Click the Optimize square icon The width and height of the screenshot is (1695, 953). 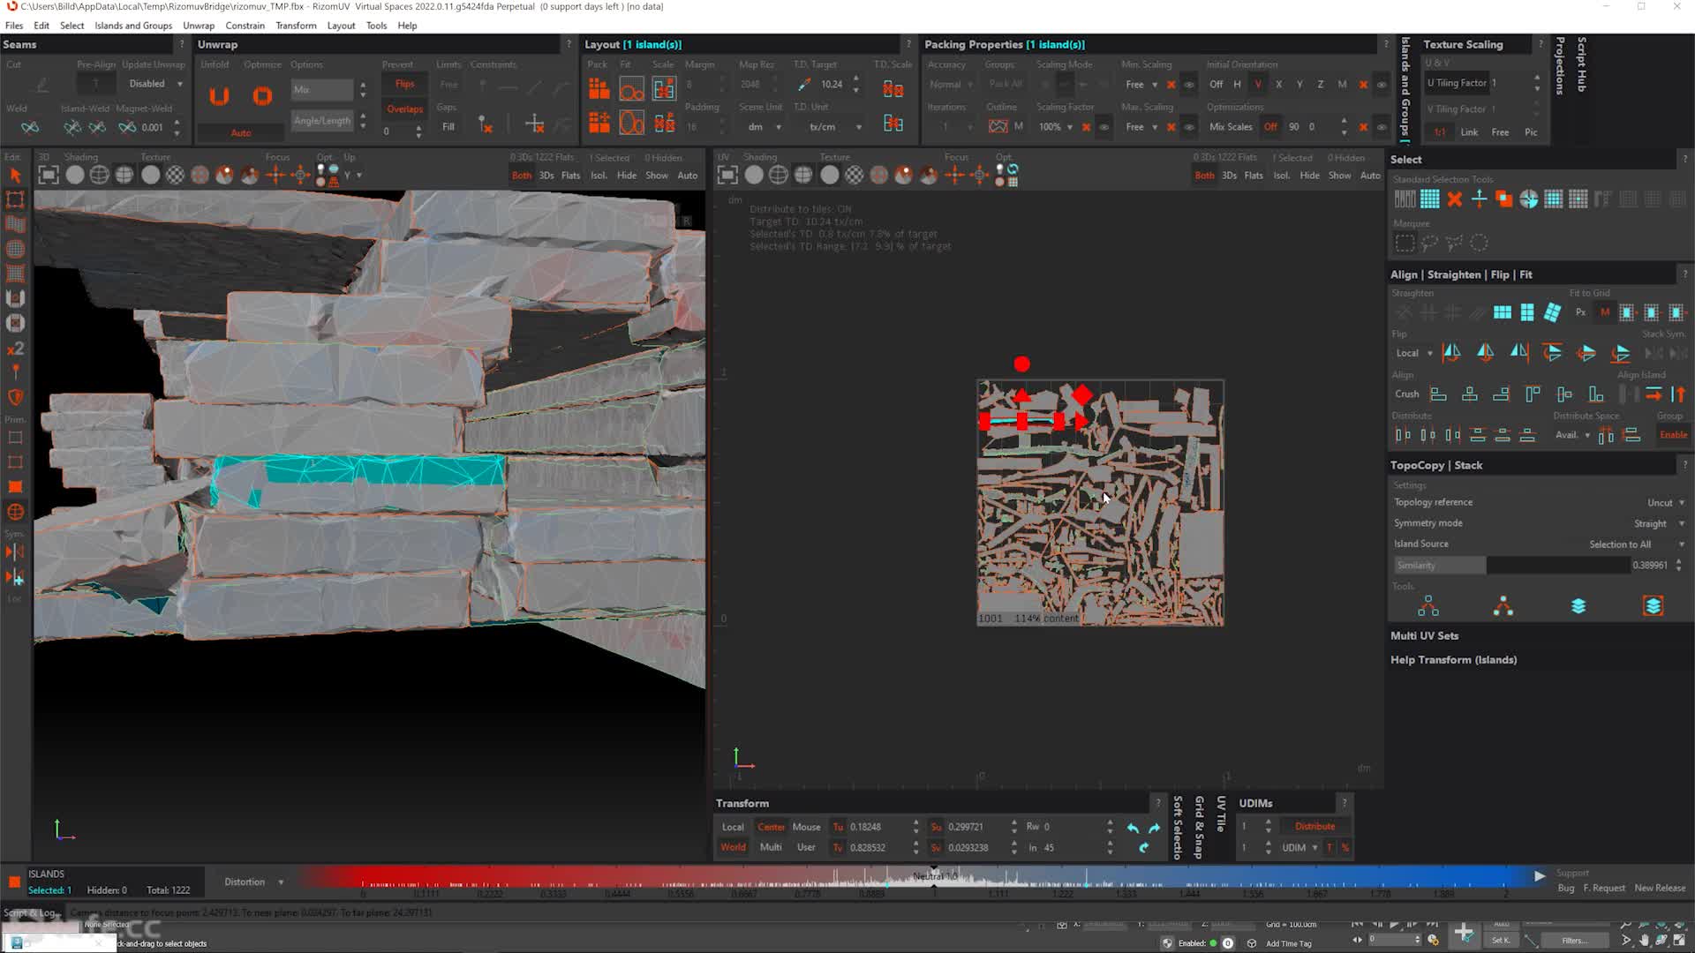pyautogui.click(x=262, y=96)
